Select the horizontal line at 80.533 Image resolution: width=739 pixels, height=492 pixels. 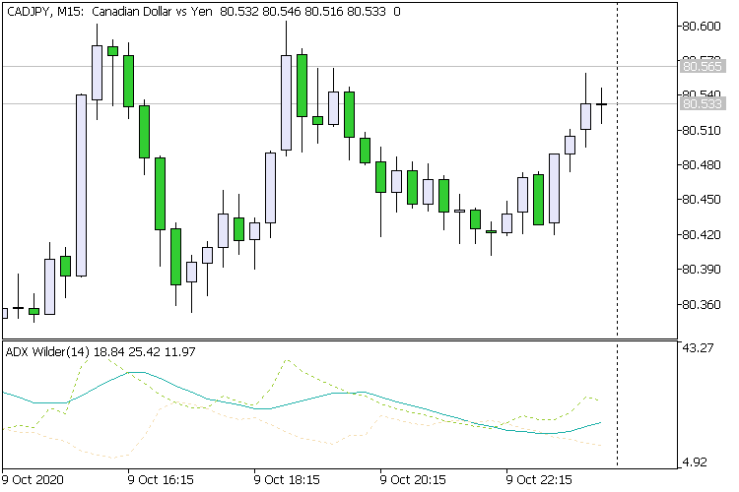339,103
